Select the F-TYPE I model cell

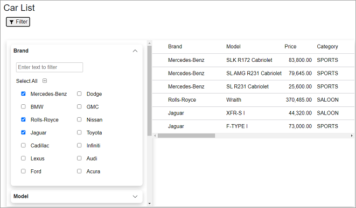coord(237,126)
